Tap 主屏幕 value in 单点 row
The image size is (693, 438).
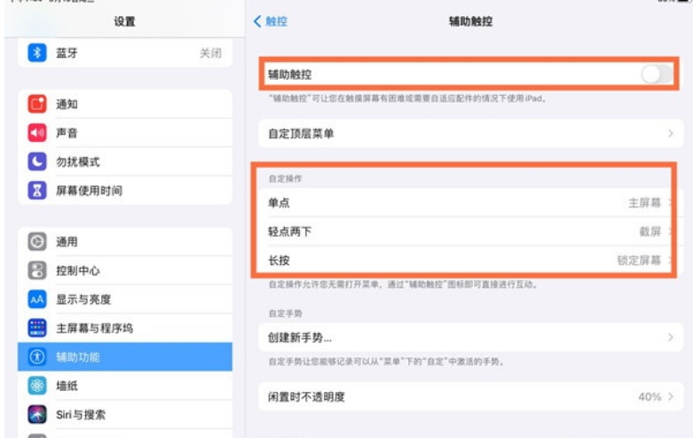[x=644, y=203]
